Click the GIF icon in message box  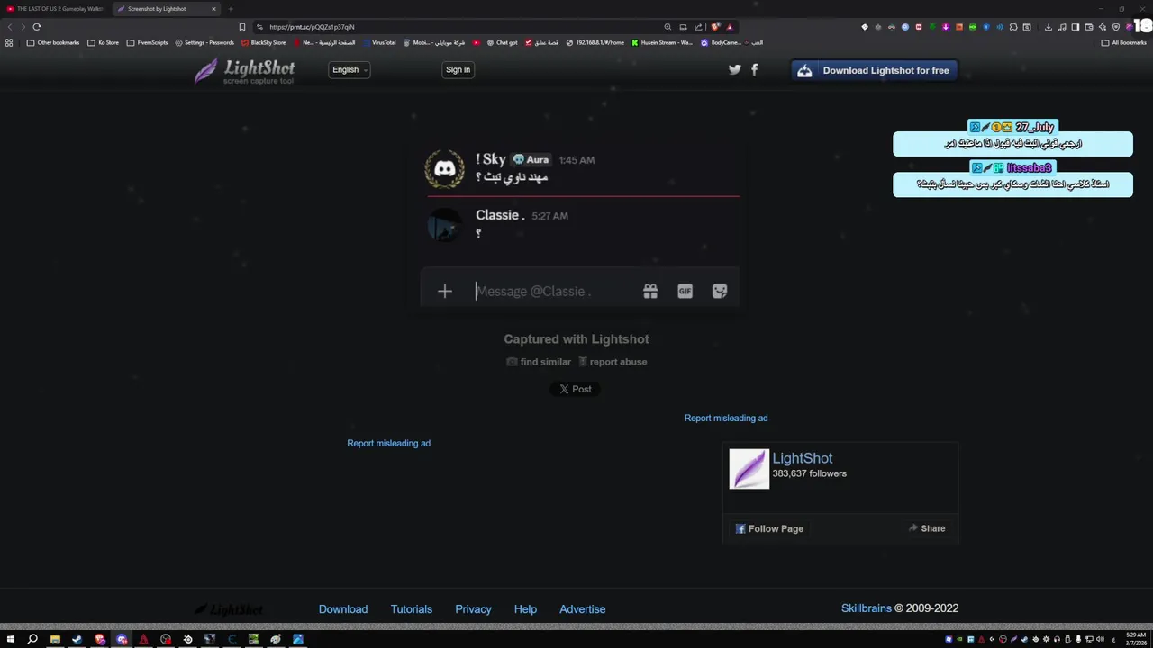tap(685, 291)
